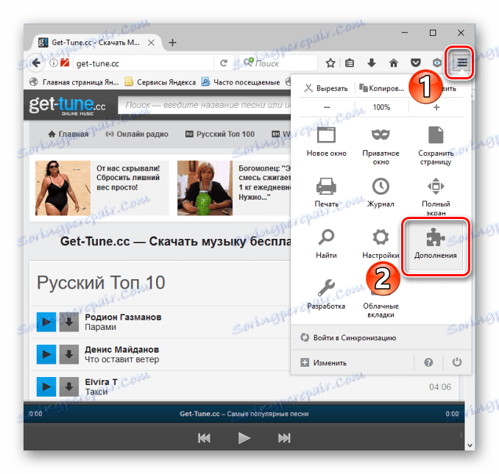Image resolution: width=499 pixels, height=474 pixels.
Task: Click the address bar get-tune.cc
Action: pos(144,63)
